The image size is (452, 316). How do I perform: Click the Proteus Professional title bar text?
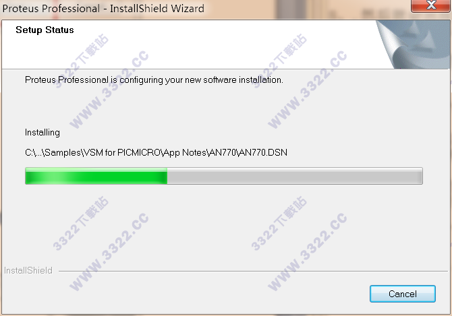coord(51,8)
